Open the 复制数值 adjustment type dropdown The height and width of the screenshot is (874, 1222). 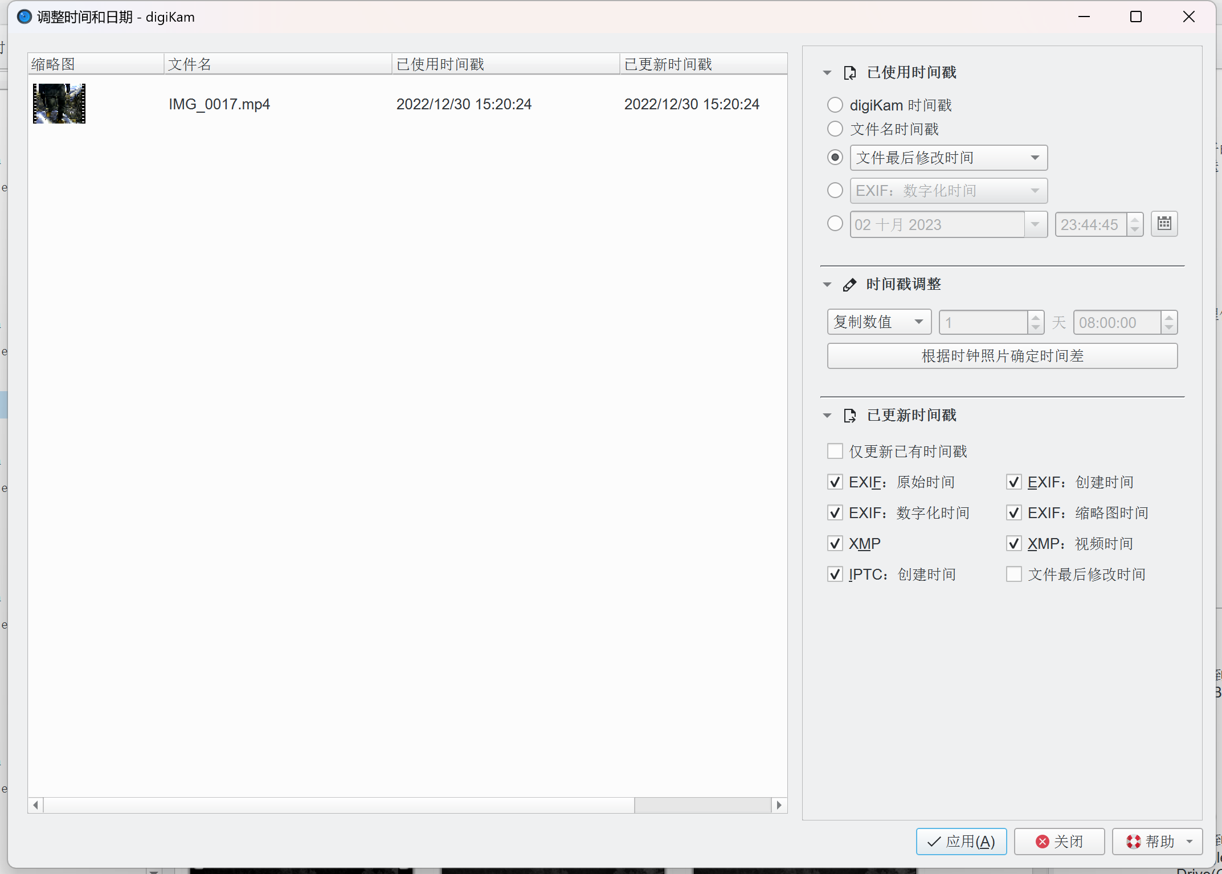click(878, 322)
